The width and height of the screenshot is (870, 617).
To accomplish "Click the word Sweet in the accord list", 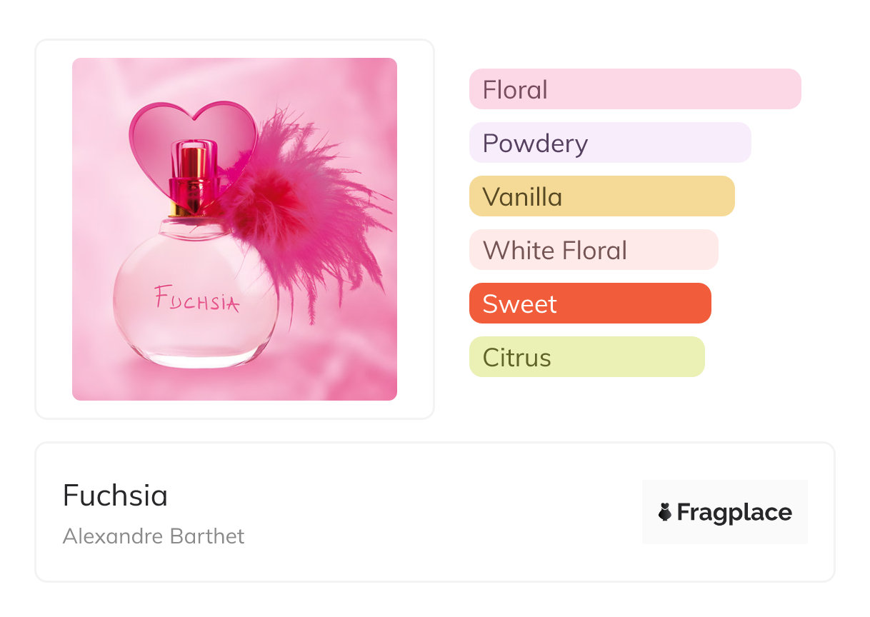I will pyautogui.click(x=519, y=304).
